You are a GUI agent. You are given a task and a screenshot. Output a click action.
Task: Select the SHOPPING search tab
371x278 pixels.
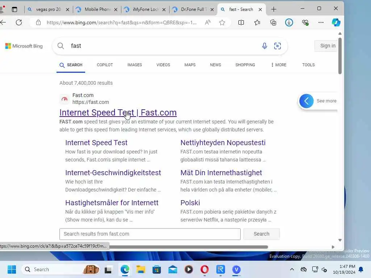pos(245,65)
